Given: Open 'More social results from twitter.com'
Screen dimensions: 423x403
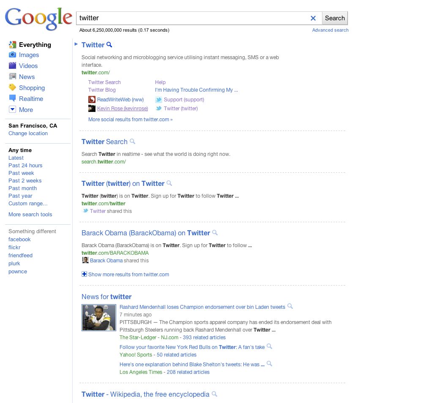Looking at the screenshot, I should 130,120.
